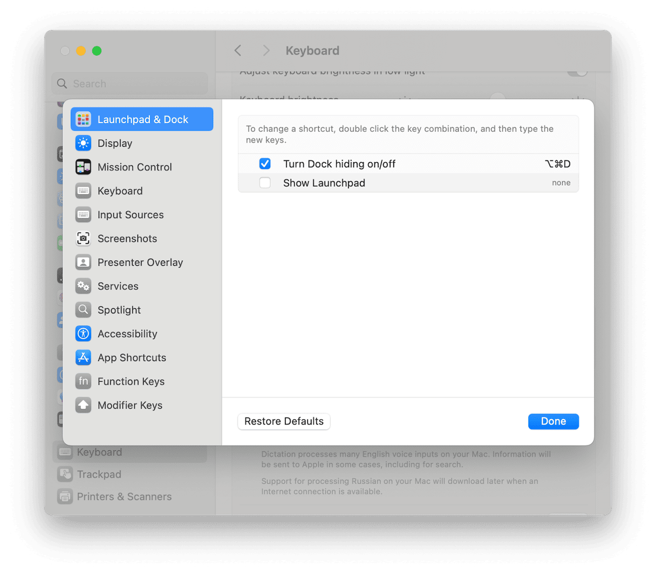
Task: Go back using the left chevron
Action: click(238, 51)
